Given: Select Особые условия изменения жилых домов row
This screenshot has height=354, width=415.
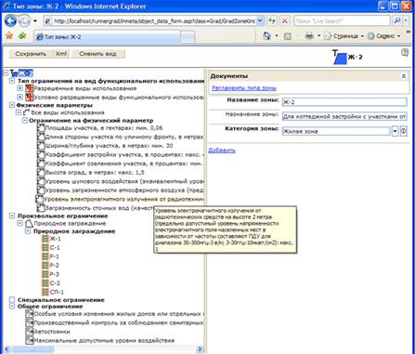Looking at the screenshot, I should click(x=119, y=314).
